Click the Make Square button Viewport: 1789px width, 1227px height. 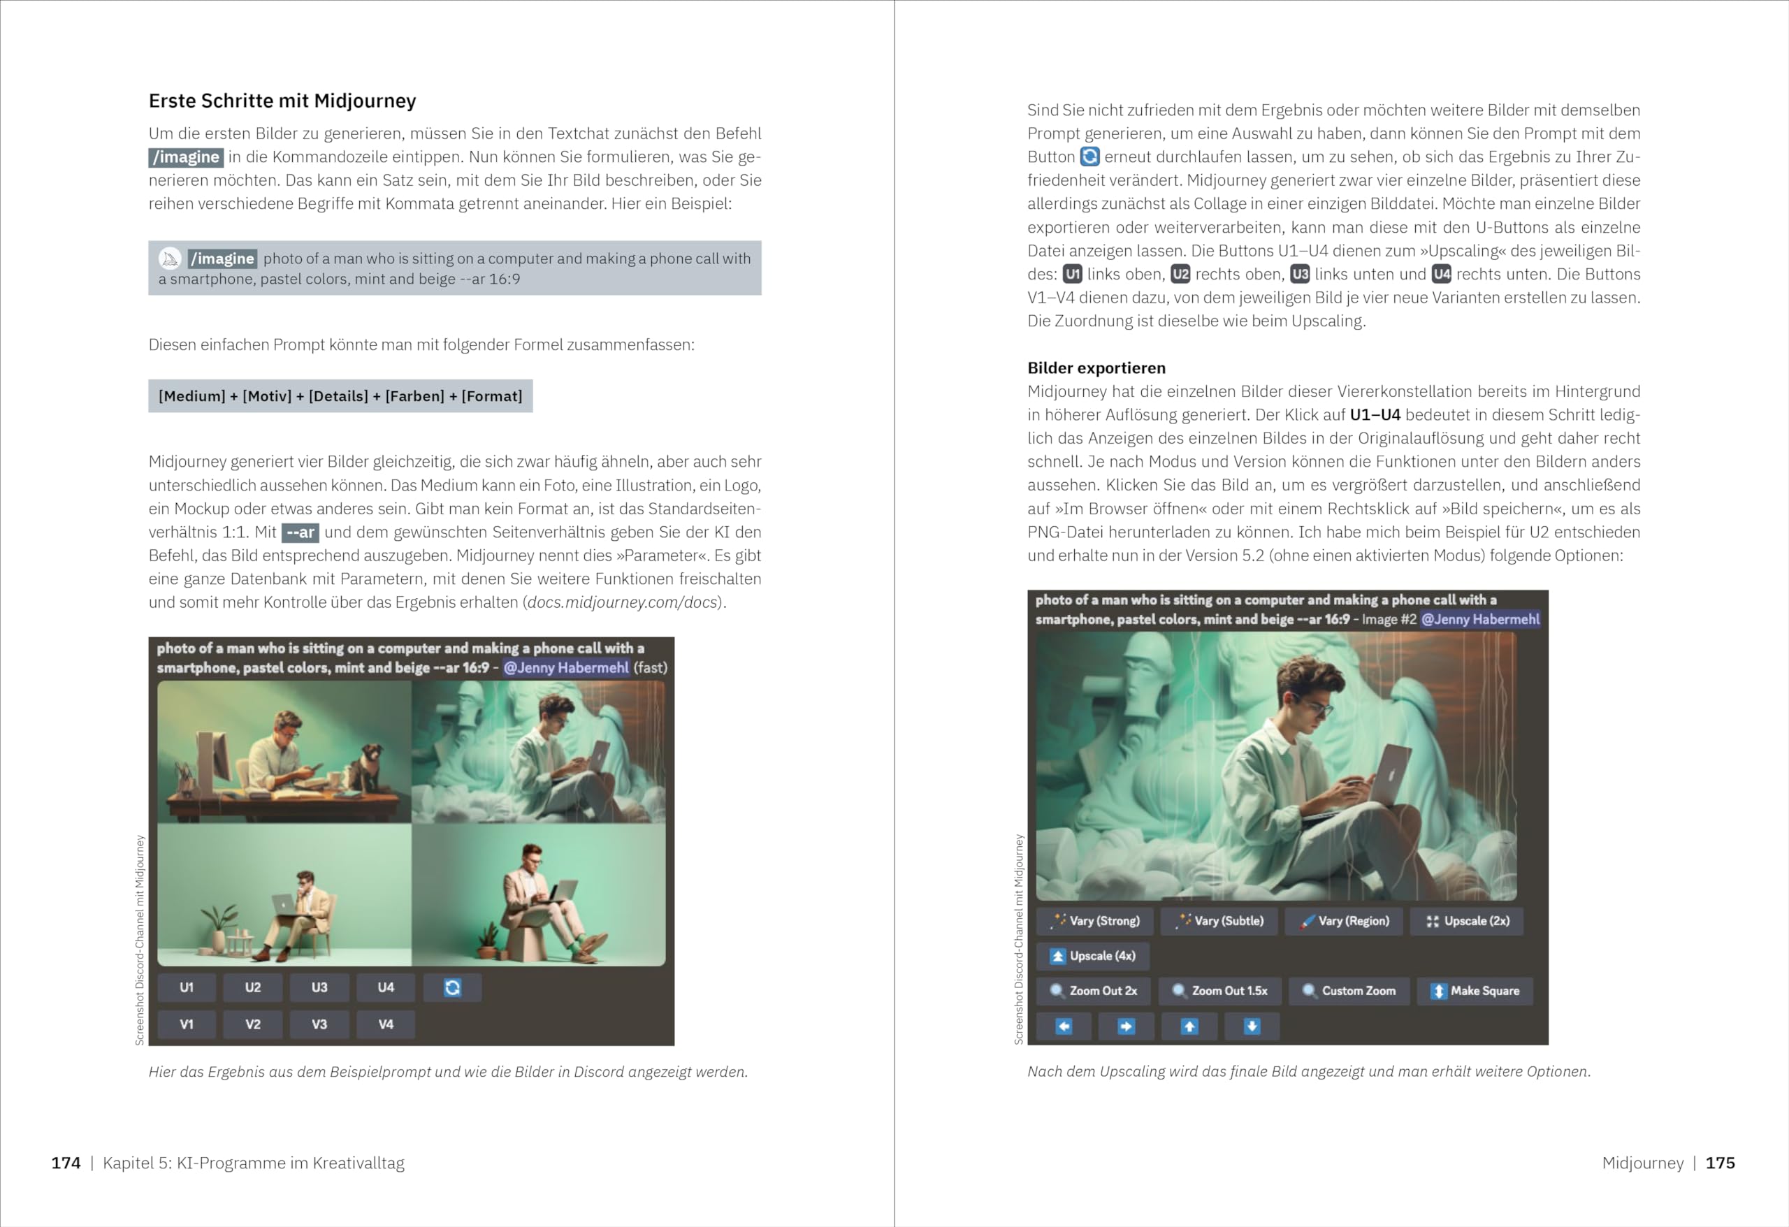pyautogui.click(x=1475, y=991)
